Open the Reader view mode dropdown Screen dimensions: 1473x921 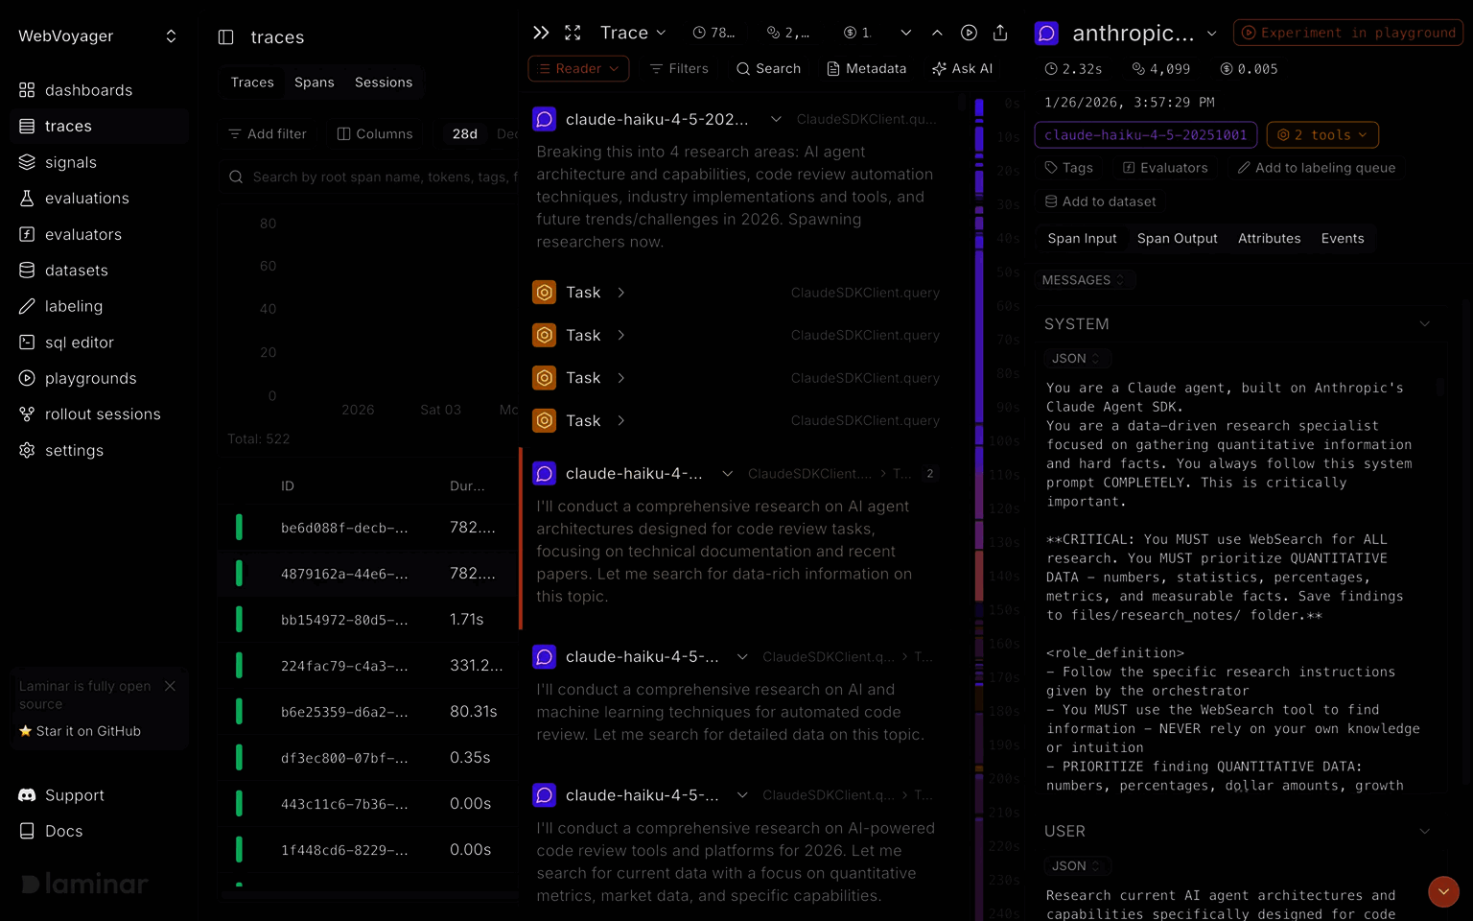tap(578, 69)
